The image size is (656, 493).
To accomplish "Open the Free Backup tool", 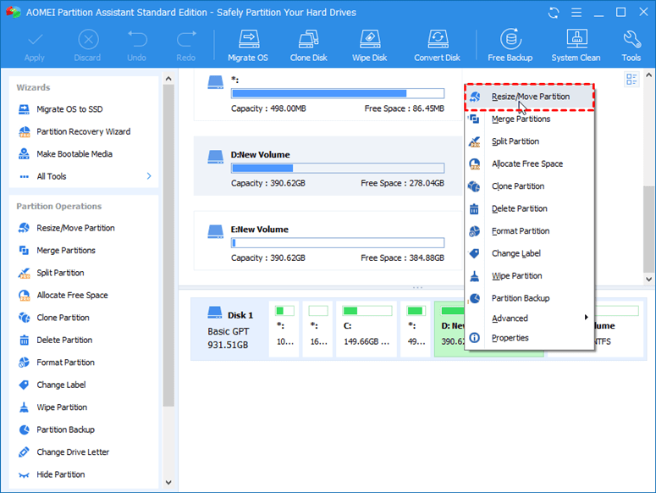I will click(510, 40).
